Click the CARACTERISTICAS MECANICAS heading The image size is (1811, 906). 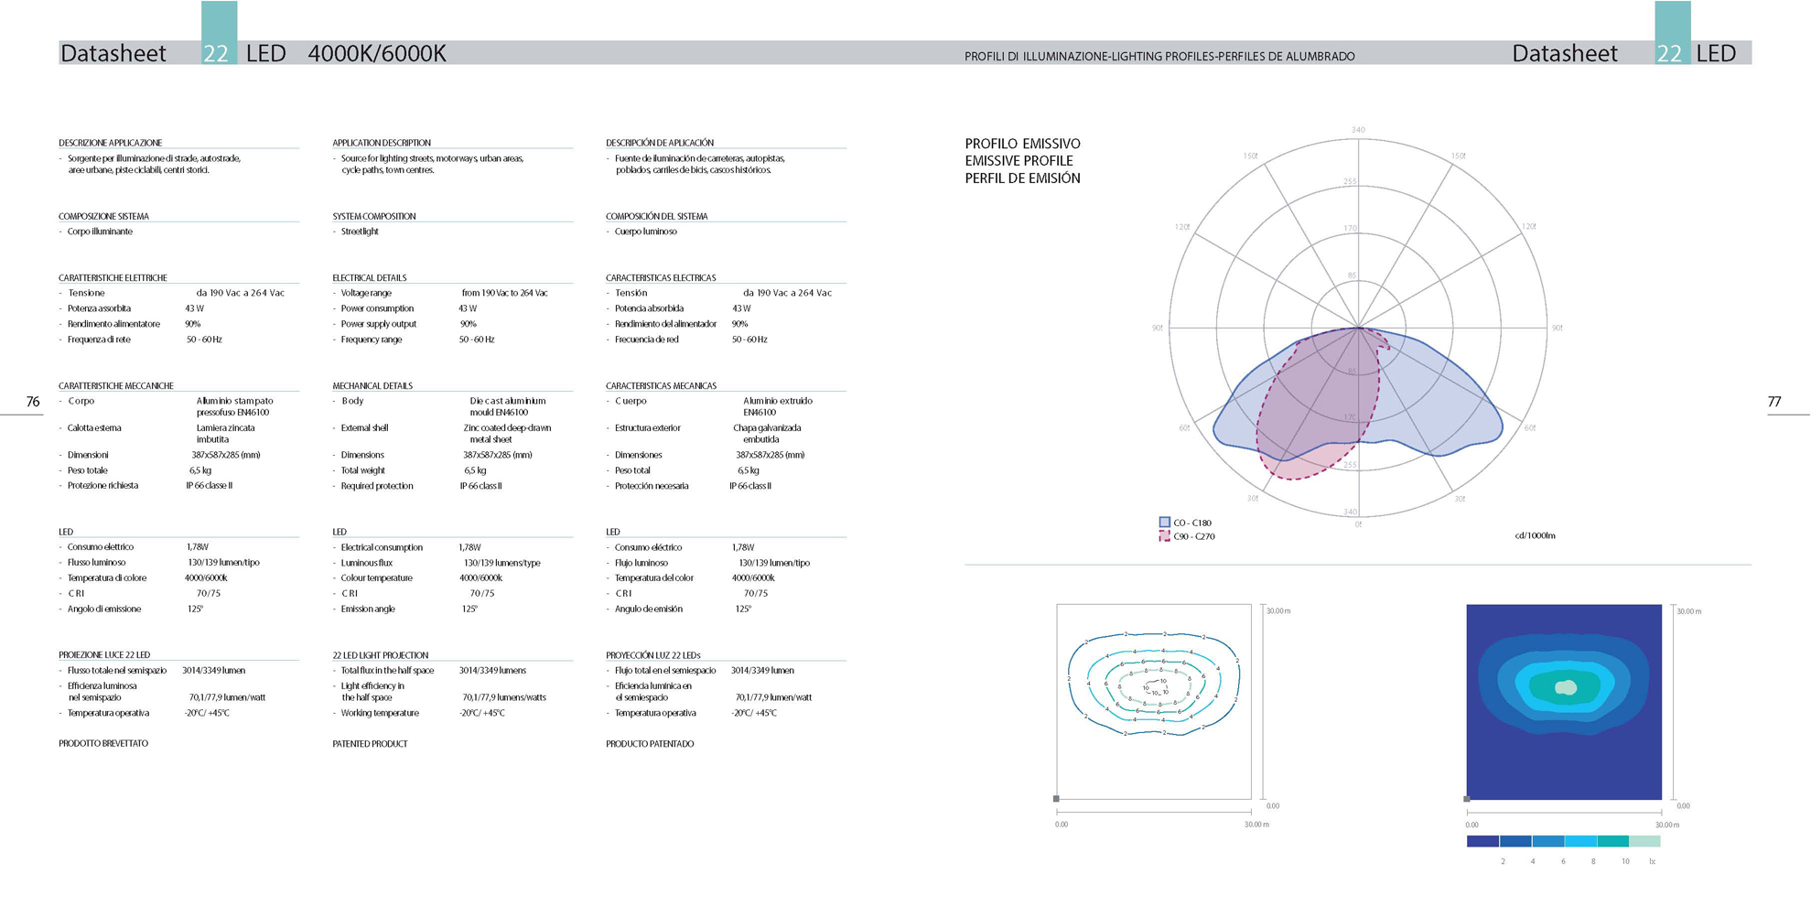click(x=660, y=386)
